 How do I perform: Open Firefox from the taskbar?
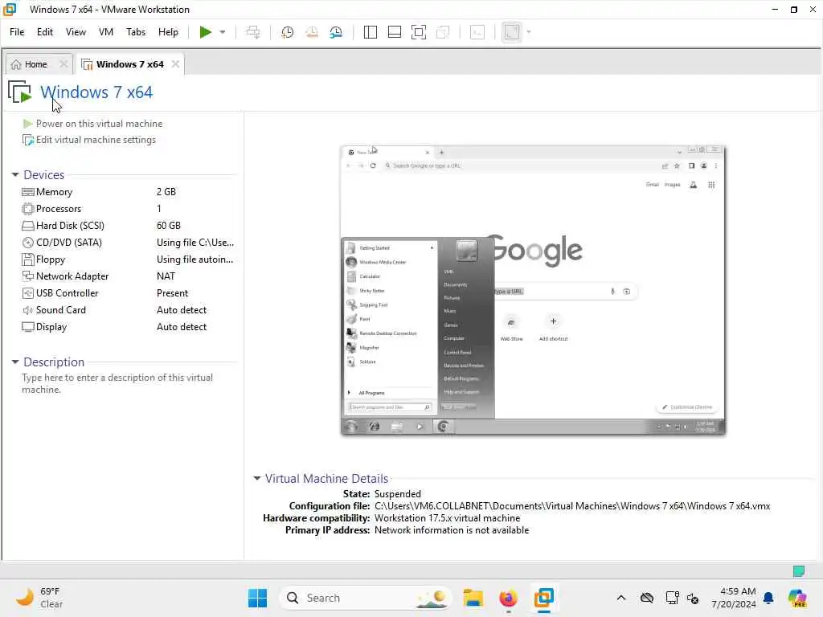tap(508, 598)
